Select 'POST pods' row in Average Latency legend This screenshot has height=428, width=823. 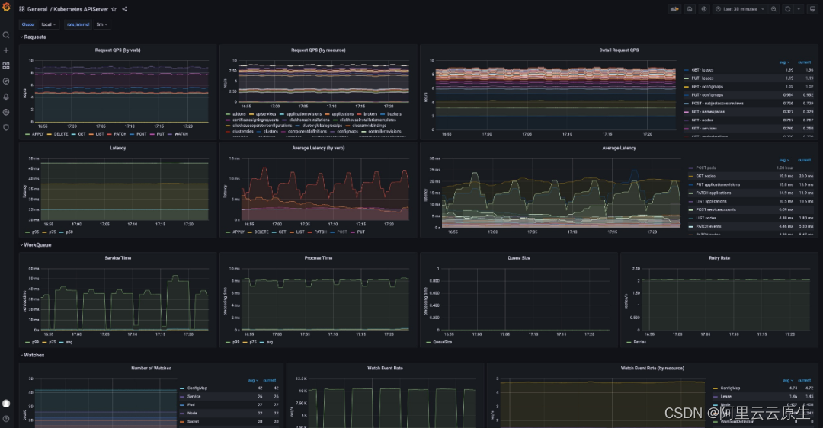point(751,168)
